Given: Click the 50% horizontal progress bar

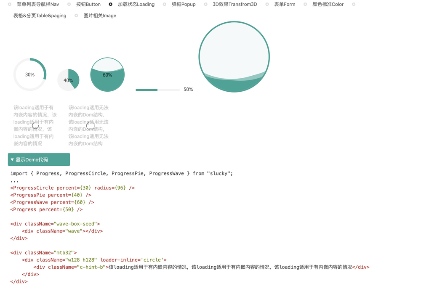Looking at the screenshot, I should point(157,90).
